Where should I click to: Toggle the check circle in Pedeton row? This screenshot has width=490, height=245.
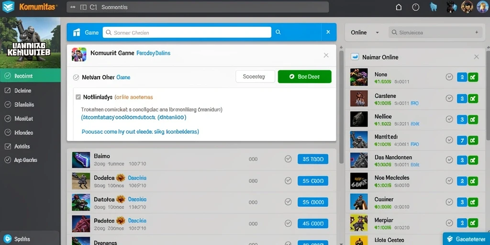pyautogui.click(x=288, y=223)
